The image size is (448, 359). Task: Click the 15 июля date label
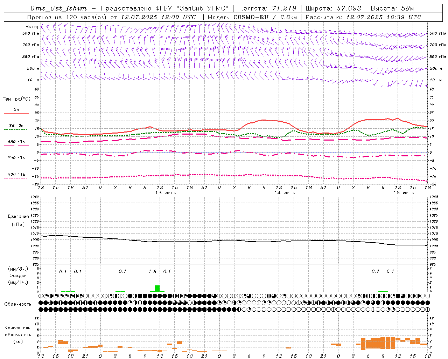404,193
